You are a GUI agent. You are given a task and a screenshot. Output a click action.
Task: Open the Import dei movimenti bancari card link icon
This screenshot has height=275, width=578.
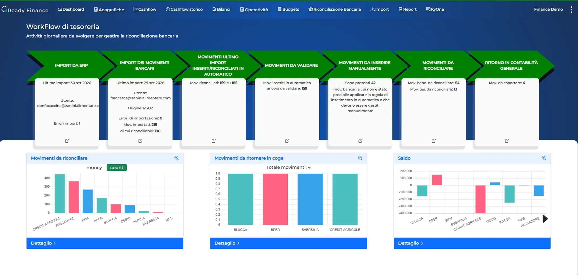(140, 141)
